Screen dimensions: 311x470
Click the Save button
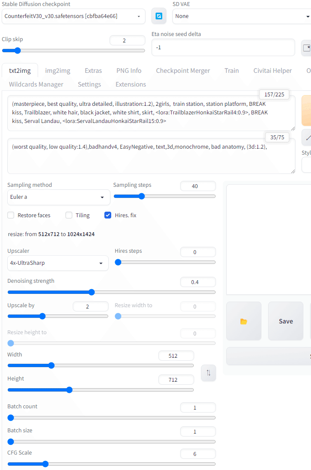[285, 321]
